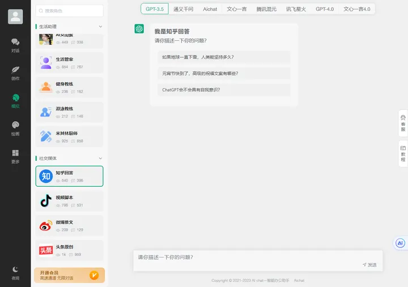
Task: Choose suggestion about 元宵节祝福文案
Action: [x=224, y=74]
